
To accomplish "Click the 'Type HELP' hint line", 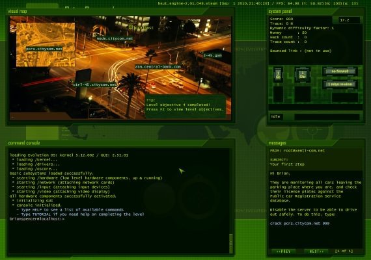I will pyautogui.click(x=70, y=210).
